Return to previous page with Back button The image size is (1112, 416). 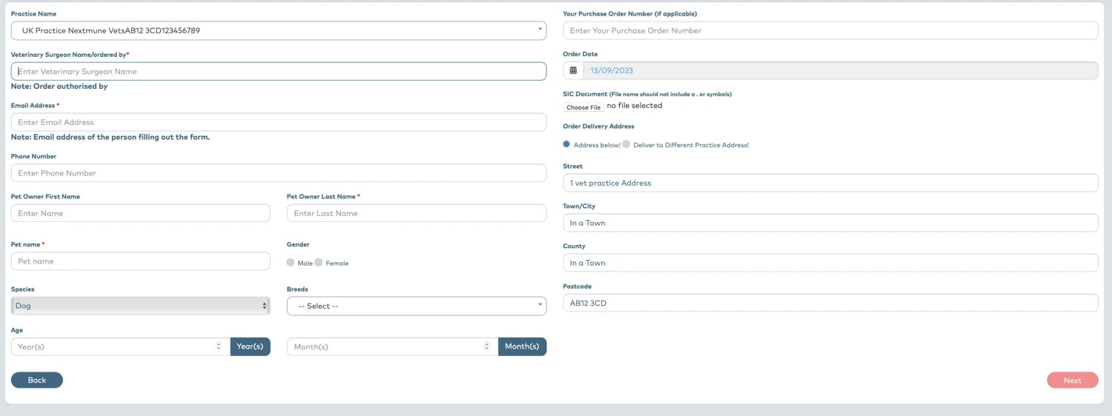37,380
